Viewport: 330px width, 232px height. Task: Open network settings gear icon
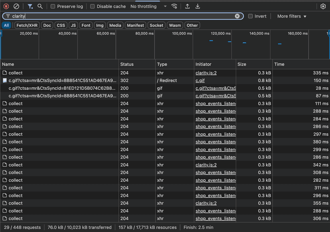click(323, 6)
